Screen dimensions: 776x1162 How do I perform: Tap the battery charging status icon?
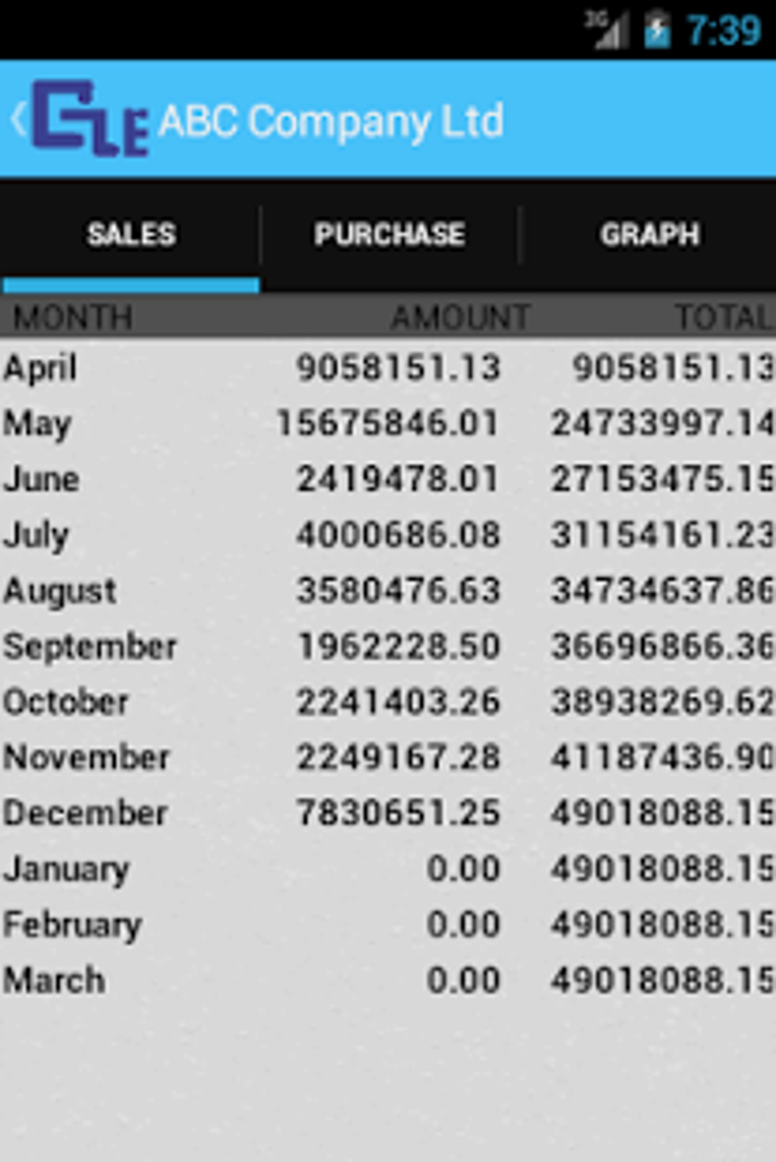click(x=657, y=31)
